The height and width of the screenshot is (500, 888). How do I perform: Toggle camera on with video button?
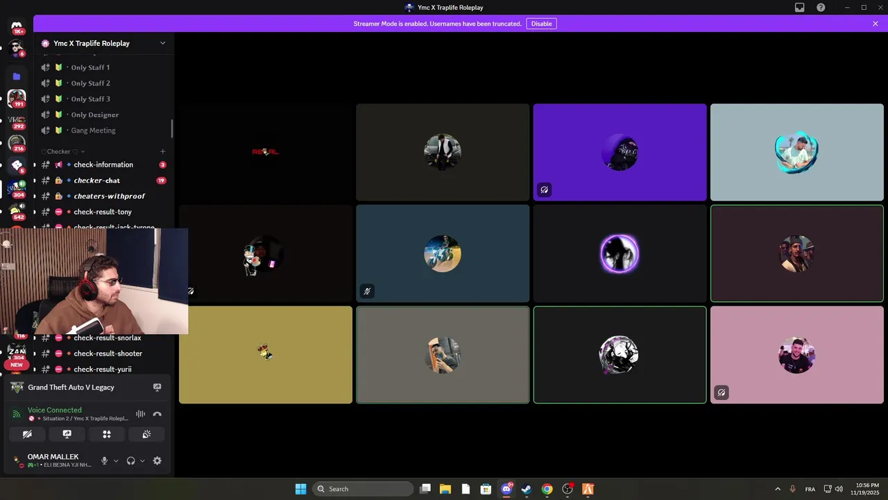[x=27, y=434]
